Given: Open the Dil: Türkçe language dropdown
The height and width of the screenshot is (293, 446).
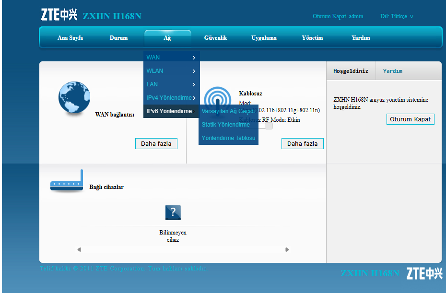Looking at the screenshot, I should coord(397,16).
